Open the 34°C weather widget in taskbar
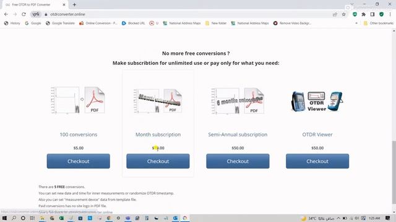Viewport: 396px width, 222px height. click(317, 218)
